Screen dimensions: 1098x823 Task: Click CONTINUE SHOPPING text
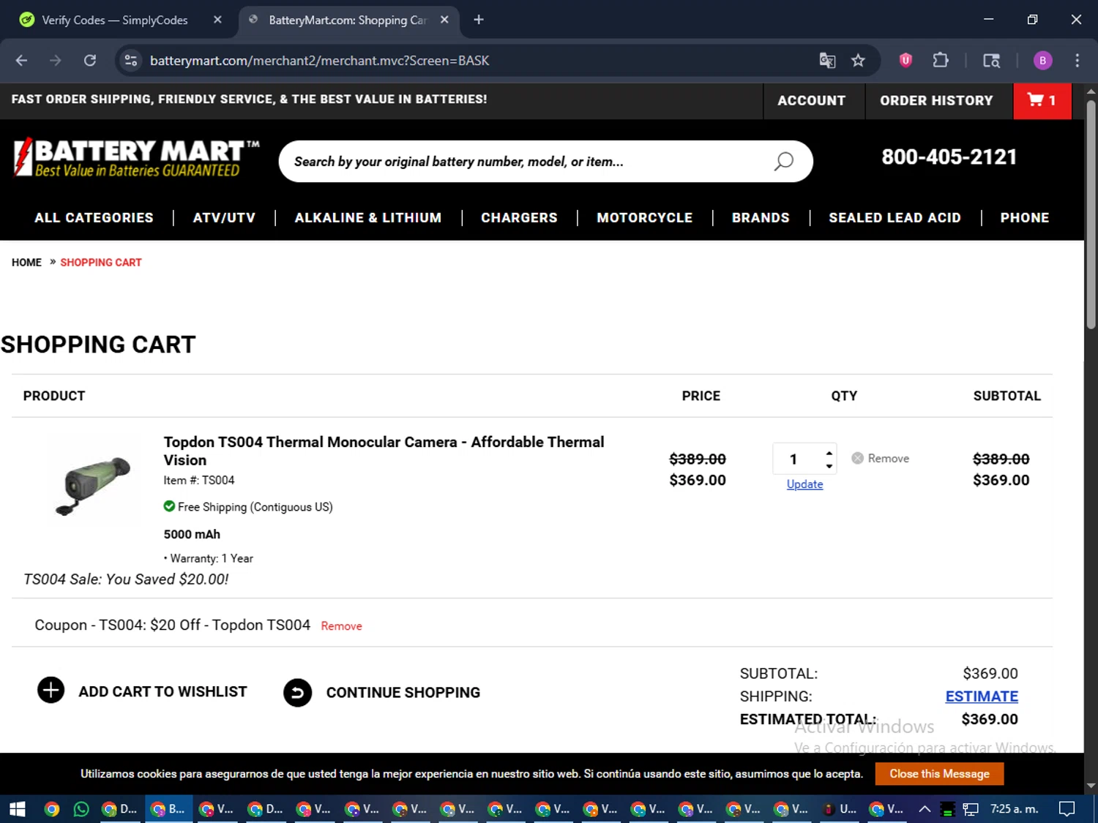[403, 693]
